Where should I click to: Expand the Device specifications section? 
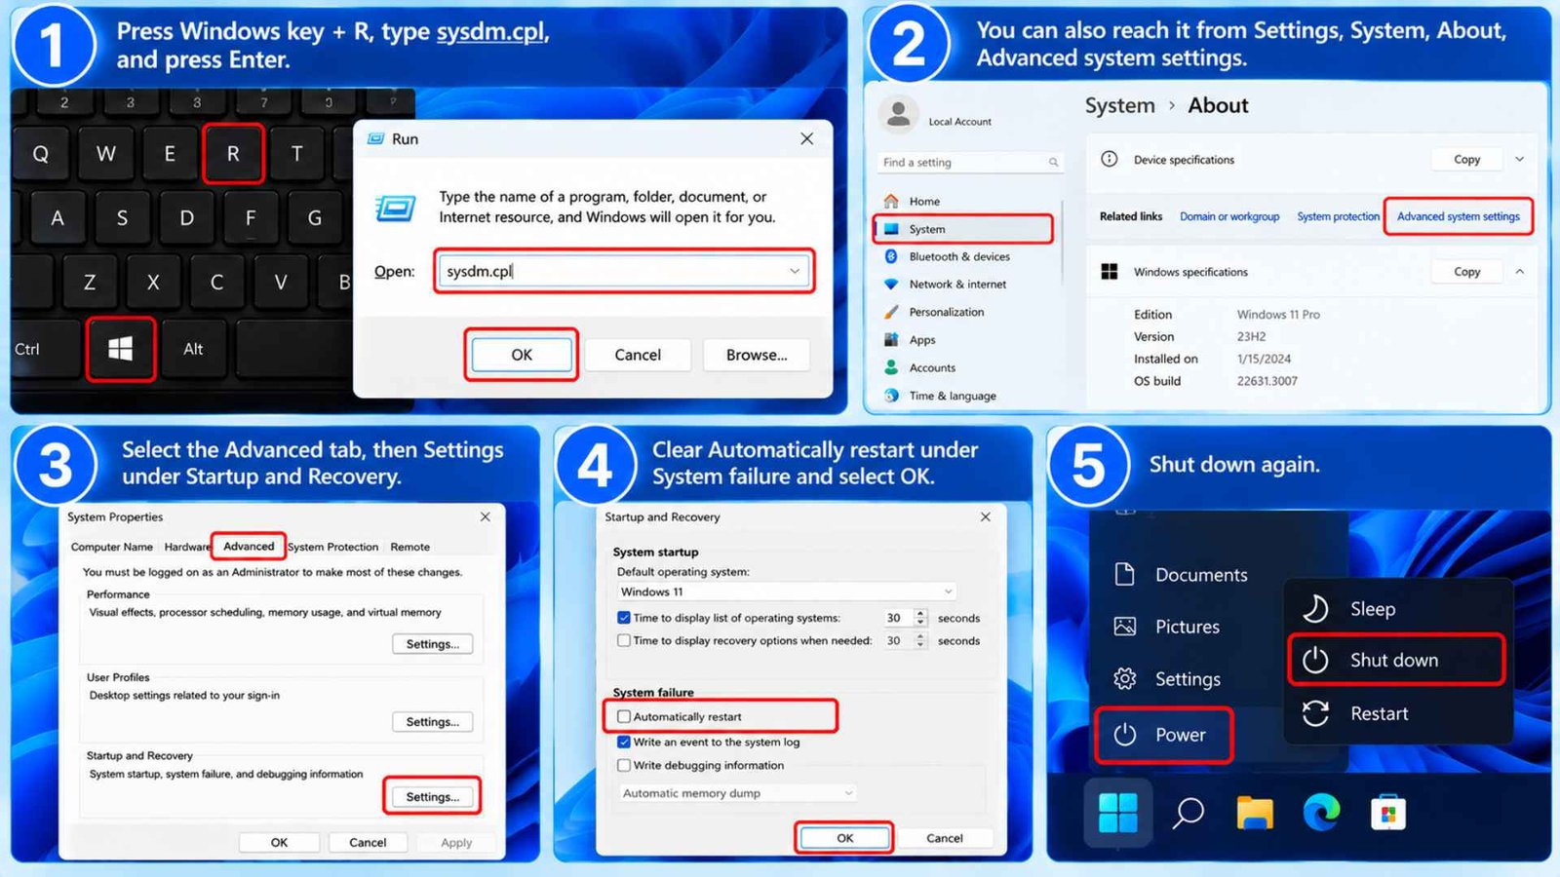pos(1519,160)
